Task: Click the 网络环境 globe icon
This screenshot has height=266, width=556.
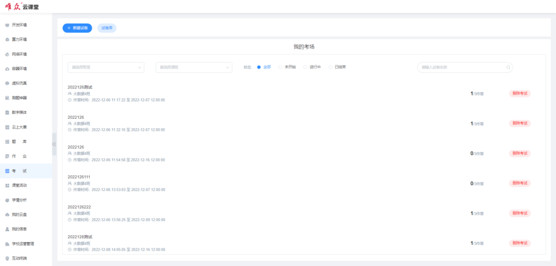Action: pyautogui.click(x=7, y=54)
